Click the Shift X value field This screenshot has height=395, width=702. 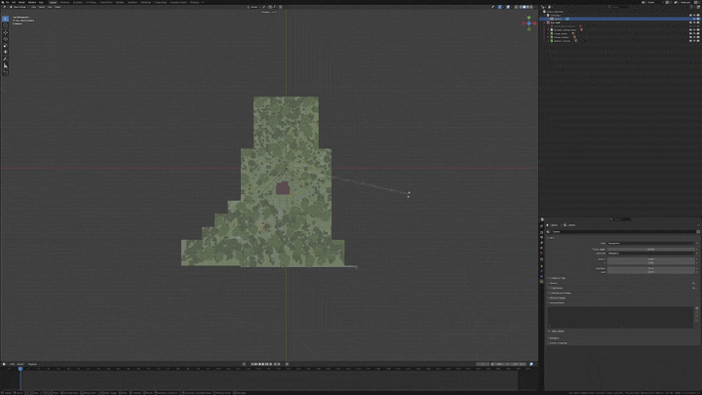tap(651, 258)
